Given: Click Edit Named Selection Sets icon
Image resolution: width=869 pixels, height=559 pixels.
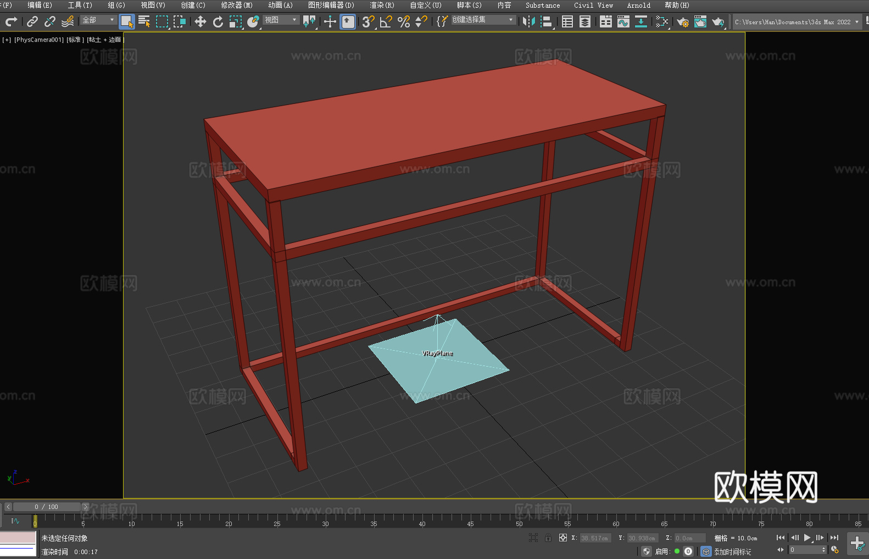Looking at the screenshot, I should 442,21.
